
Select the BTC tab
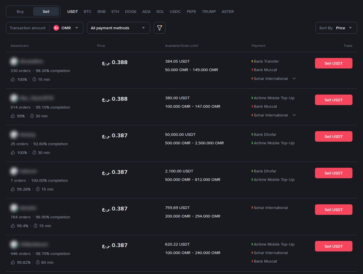tap(88, 11)
